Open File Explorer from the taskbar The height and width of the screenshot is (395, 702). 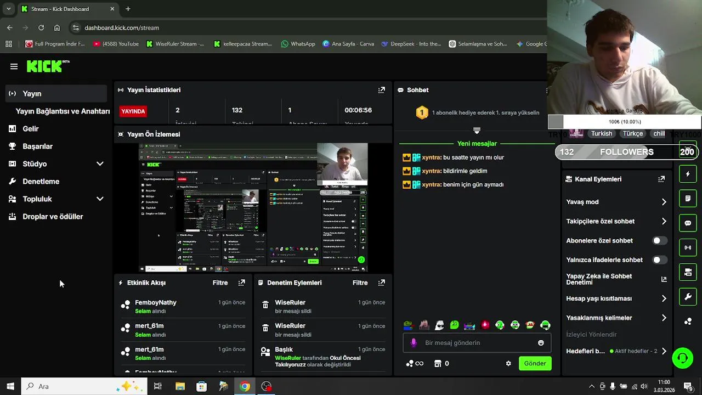point(180,386)
